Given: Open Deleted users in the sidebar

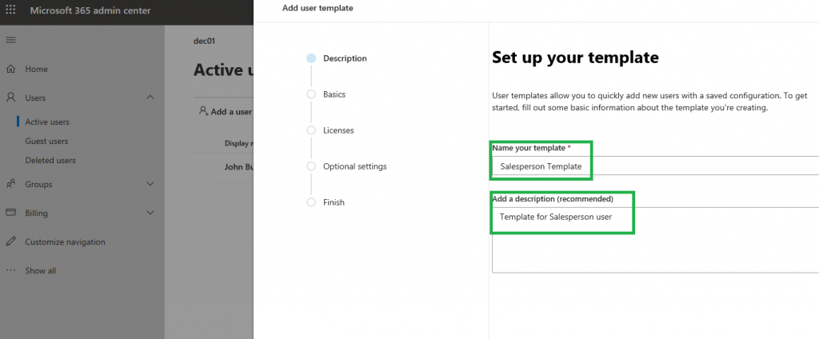Looking at the screenshot, I should (x=50, y=160).
